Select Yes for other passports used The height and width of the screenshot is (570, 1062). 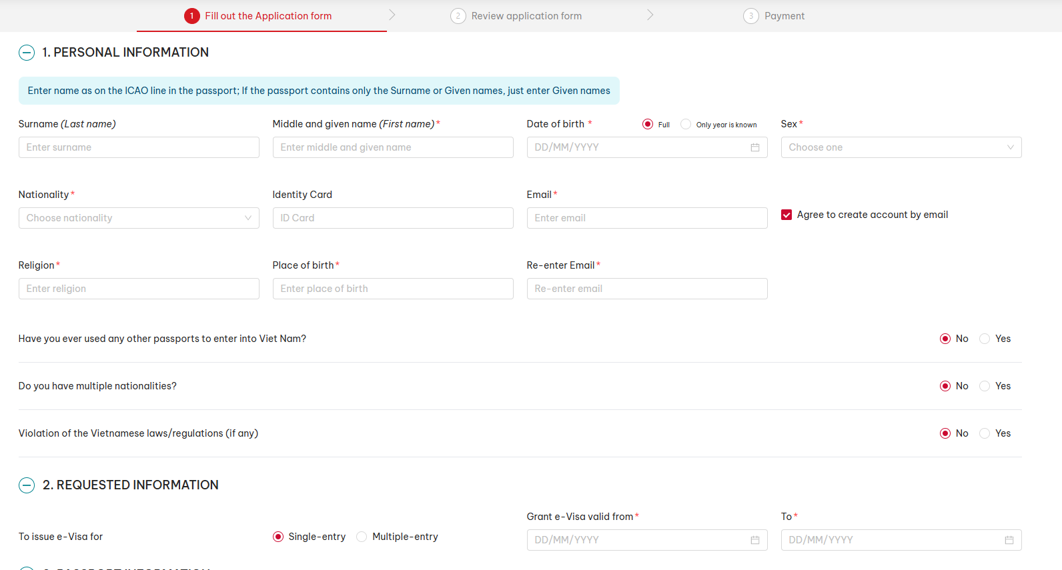985,339
